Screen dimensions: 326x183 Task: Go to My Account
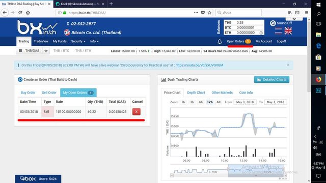coord(264,41)
